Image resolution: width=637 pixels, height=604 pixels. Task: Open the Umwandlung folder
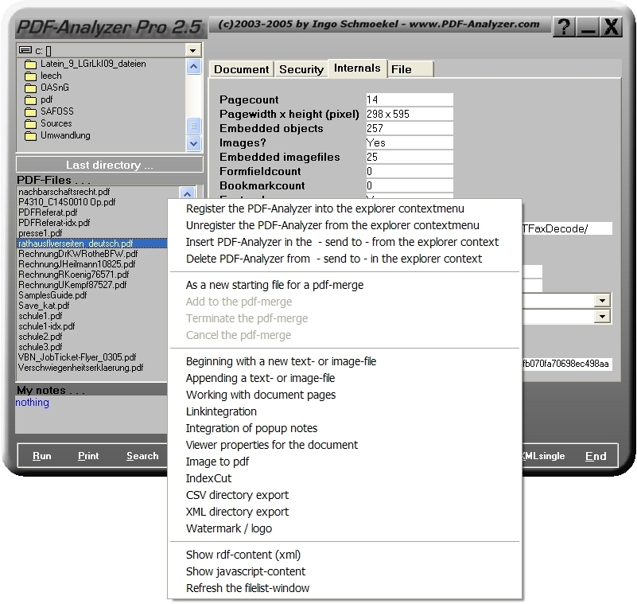(x=57, y=135)
